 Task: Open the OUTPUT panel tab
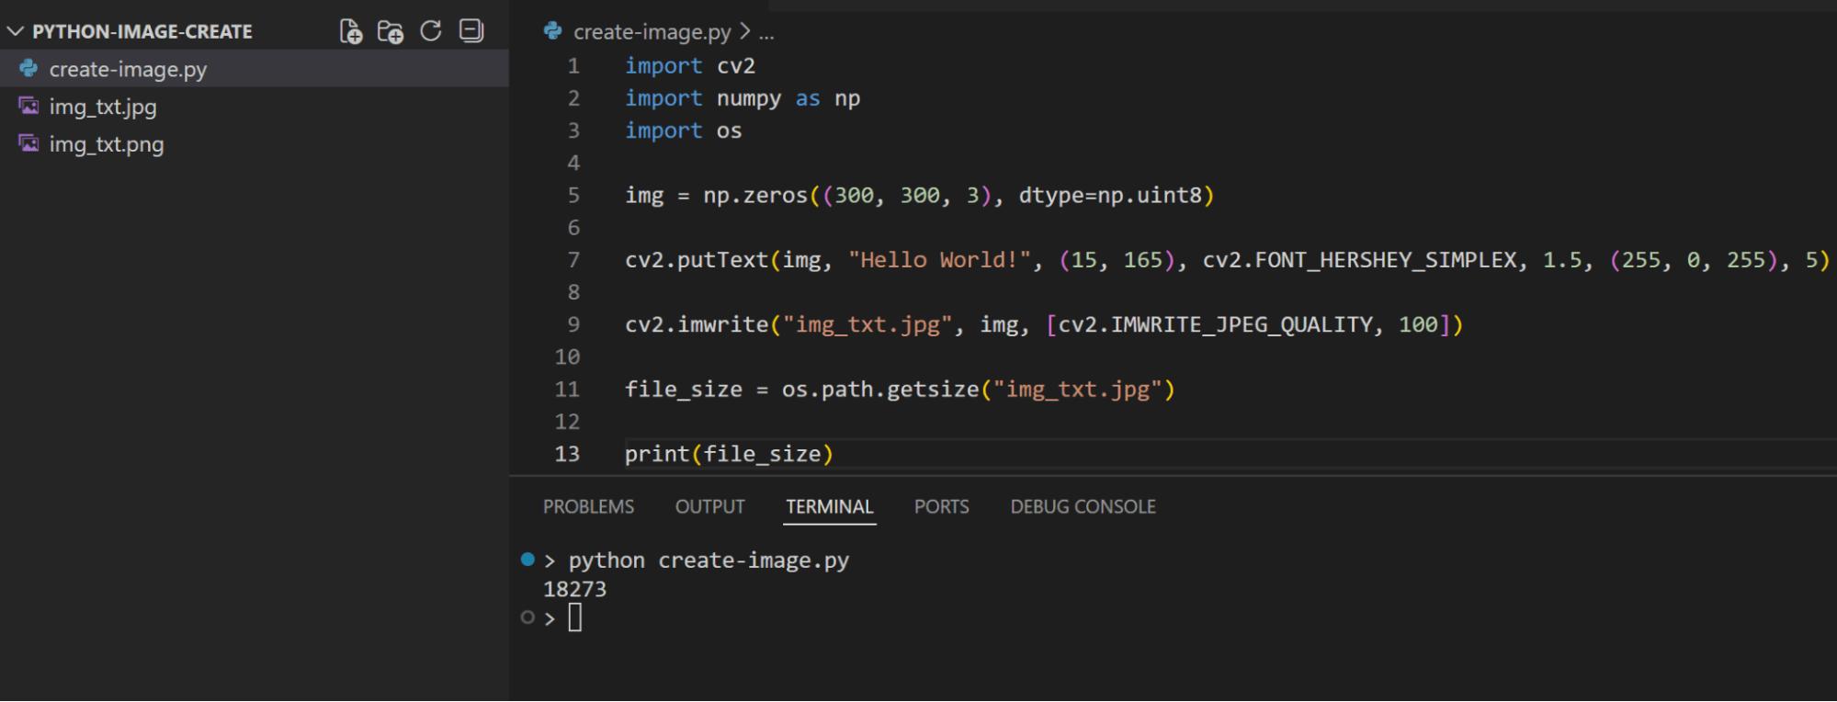tap(709, 507)
